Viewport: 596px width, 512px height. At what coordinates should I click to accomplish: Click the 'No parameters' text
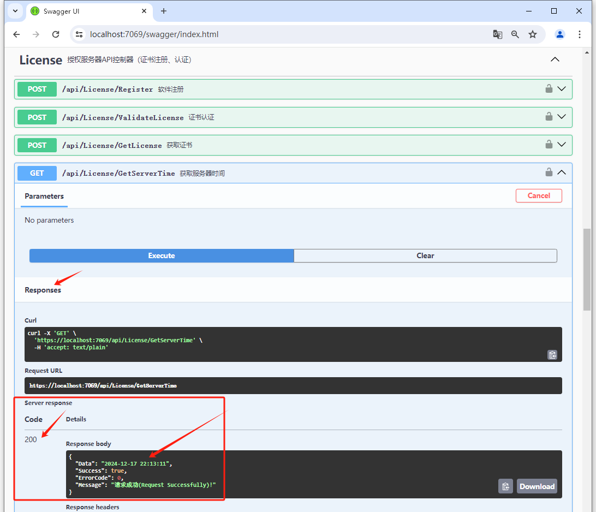[49, 220]
